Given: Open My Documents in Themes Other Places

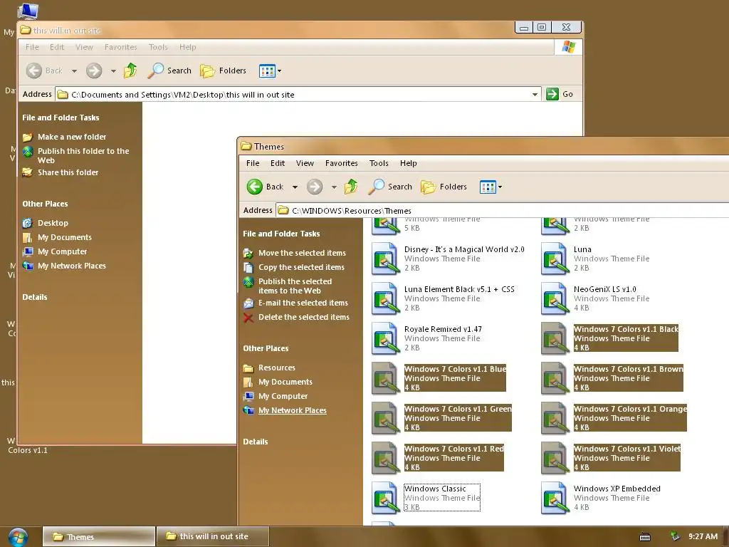Looking at the screenshot, I should click(285, 382).
